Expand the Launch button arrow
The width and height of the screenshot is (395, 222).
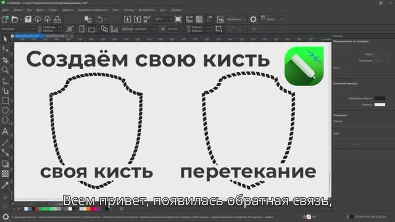tap(282, 19)
